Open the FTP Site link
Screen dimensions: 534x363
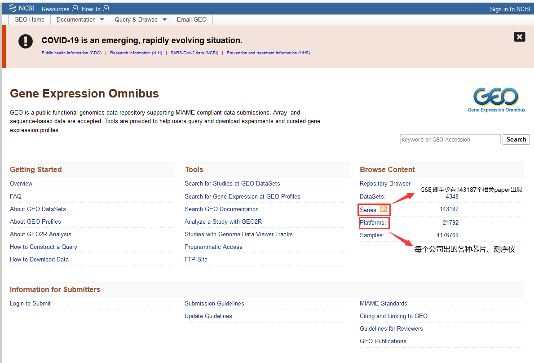196,260
